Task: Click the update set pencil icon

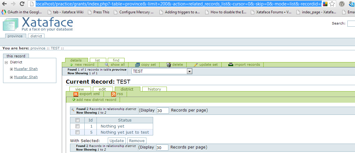Action: click(196, 65)
